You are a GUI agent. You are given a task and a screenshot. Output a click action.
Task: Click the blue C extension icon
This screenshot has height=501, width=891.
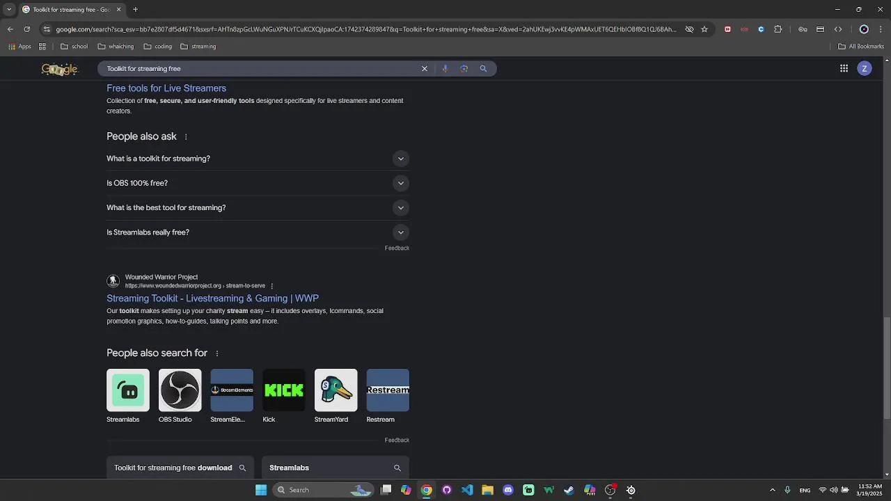point(761,29)
